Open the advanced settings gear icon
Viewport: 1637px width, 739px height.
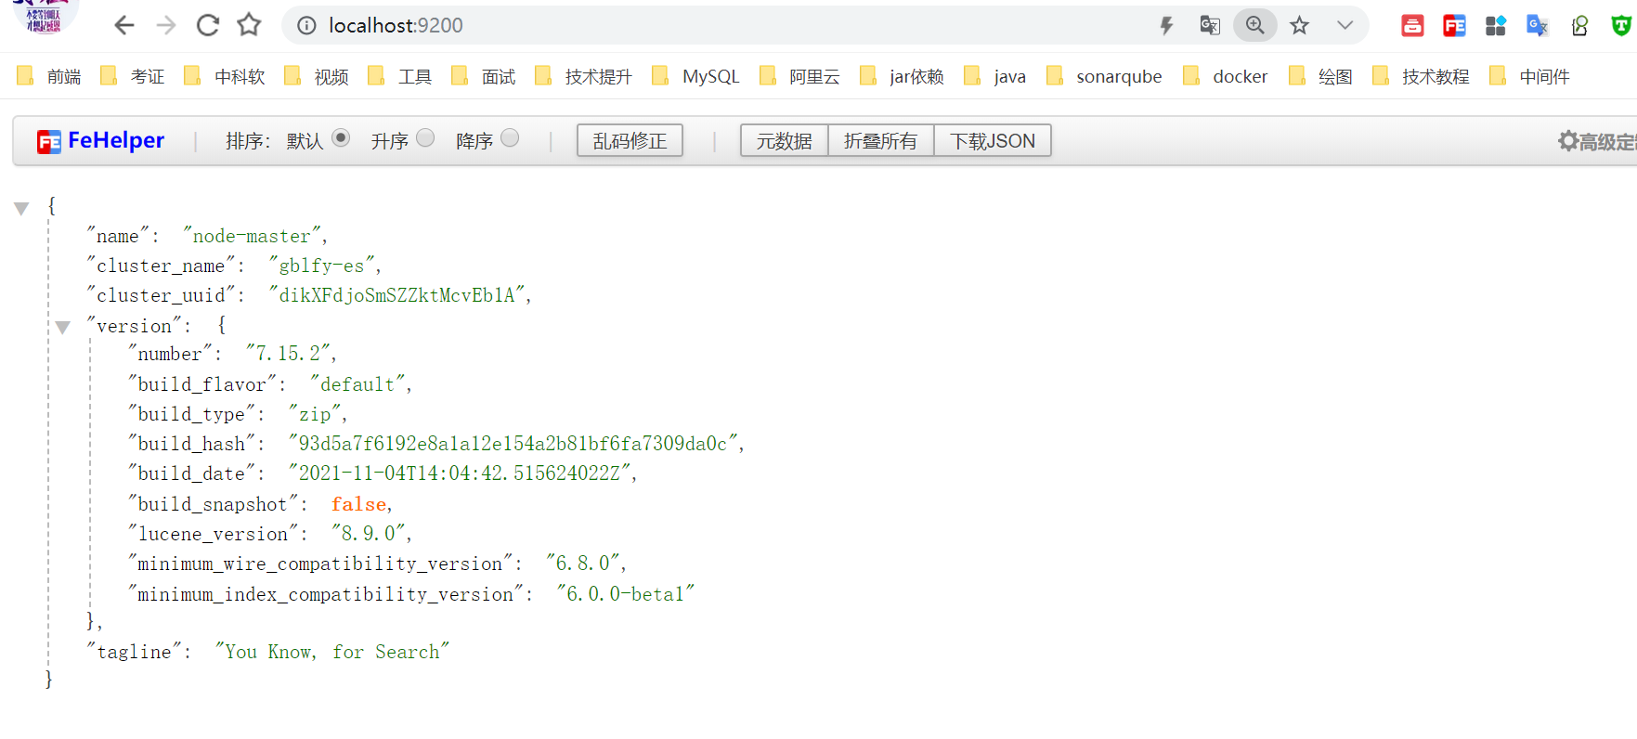click(x=1568, y=141)
